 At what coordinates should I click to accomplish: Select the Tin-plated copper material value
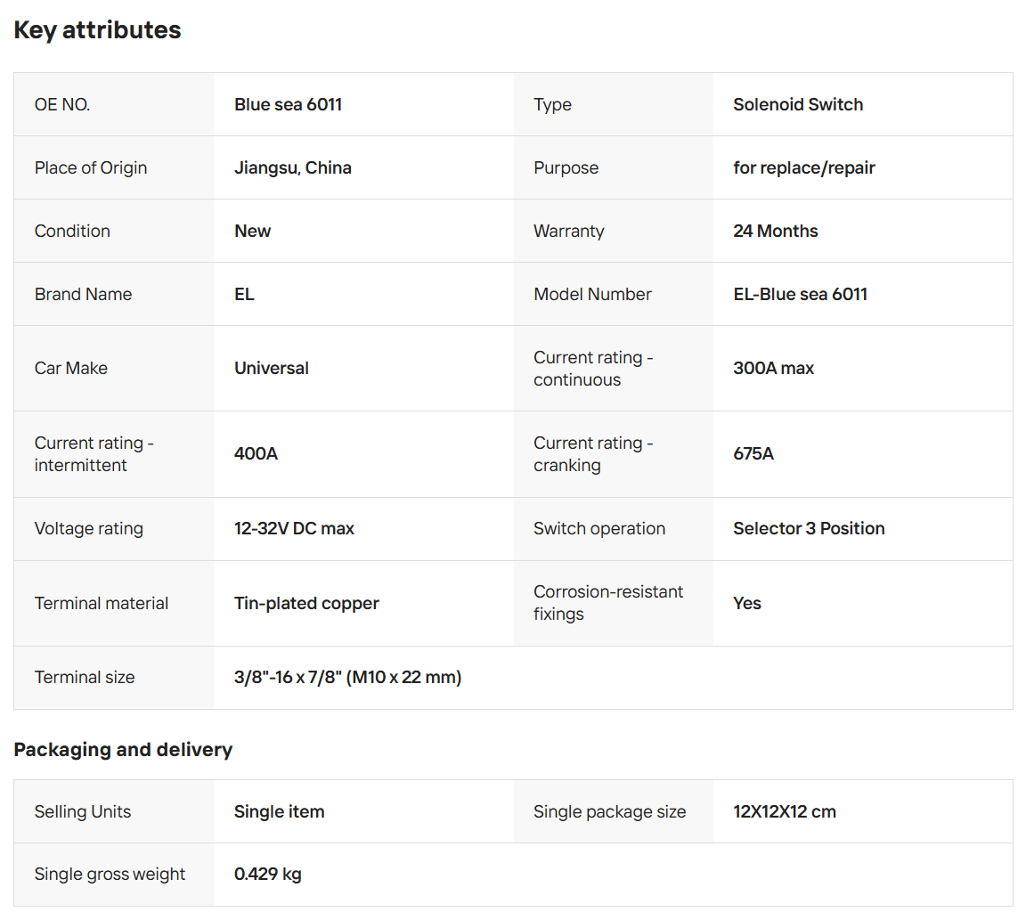tap(306, 603)
